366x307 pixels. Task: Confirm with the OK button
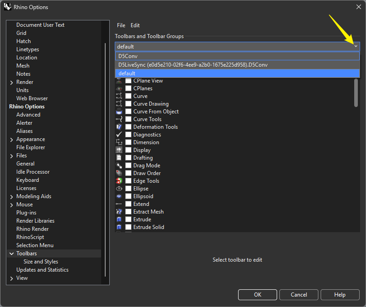[x=258, y=295]
